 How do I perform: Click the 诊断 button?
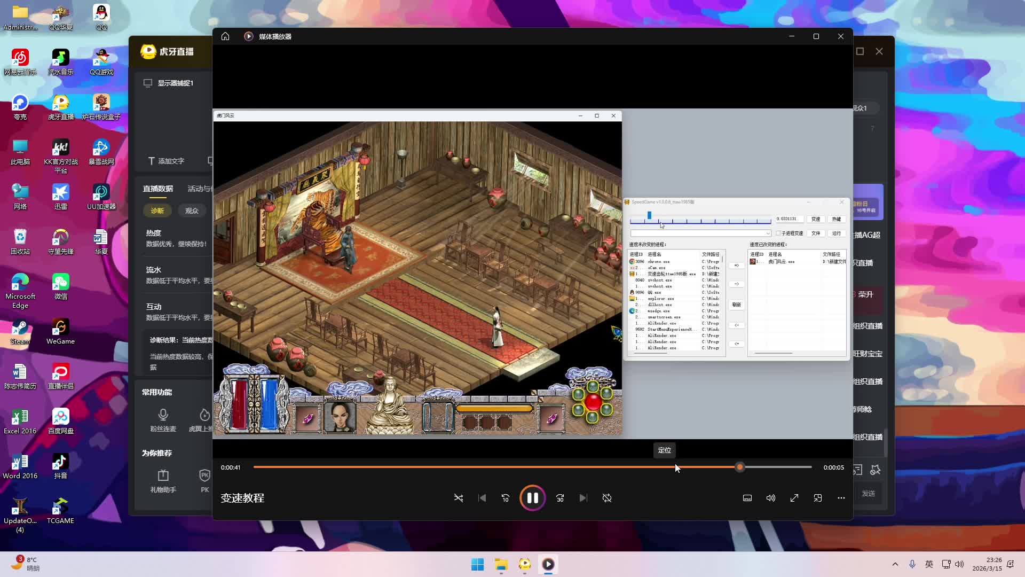[x=157, y=210]
